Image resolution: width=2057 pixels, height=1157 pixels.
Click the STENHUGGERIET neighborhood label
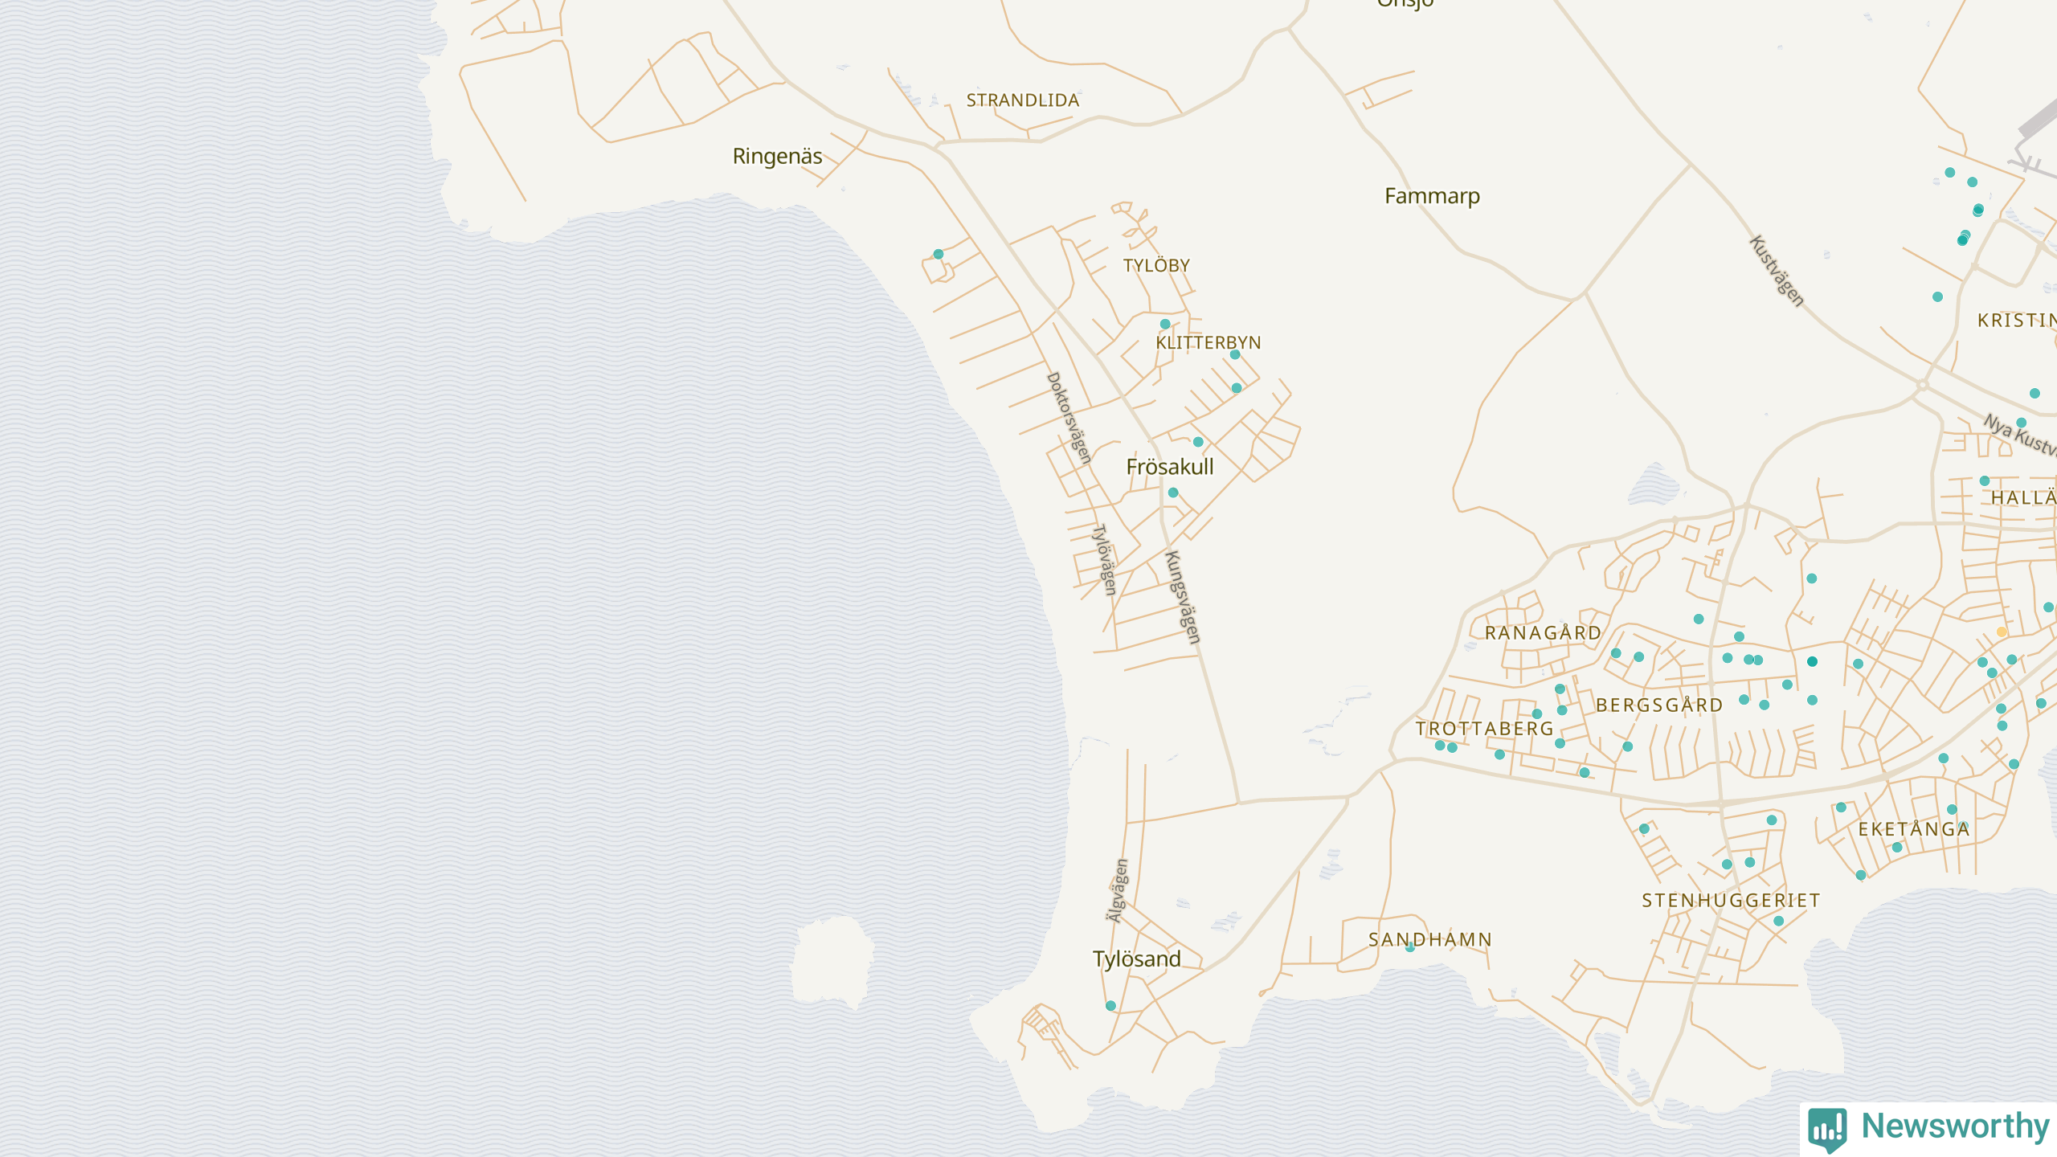[1731, 901]
